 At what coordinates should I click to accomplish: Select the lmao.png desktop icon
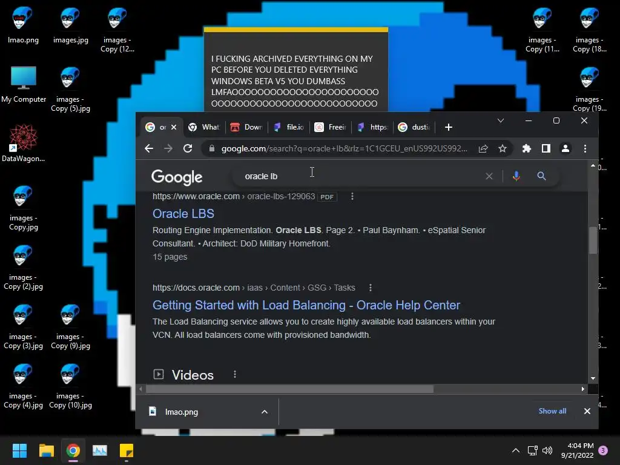click(23, 25)
